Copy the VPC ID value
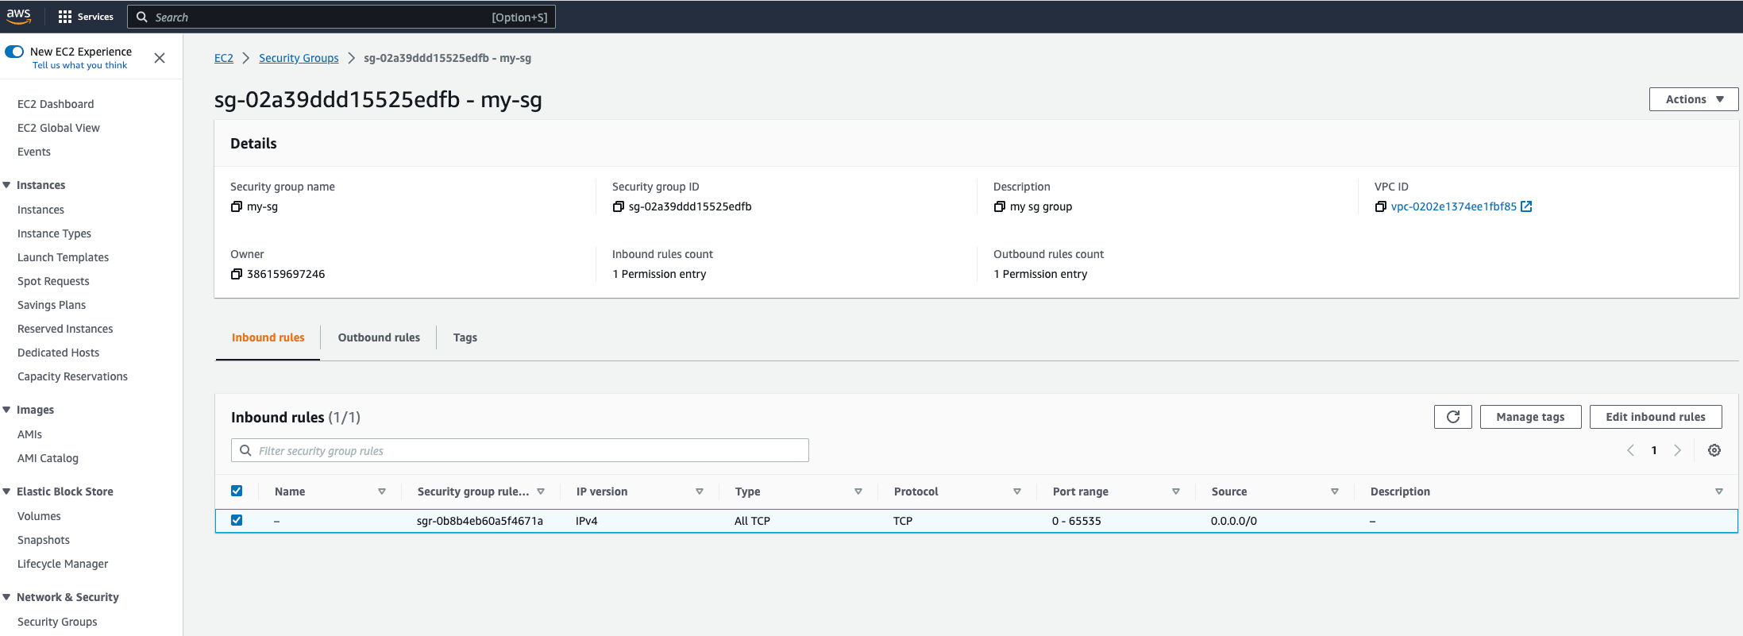This screenshot has width=1743, height=636. [1380, 206]
